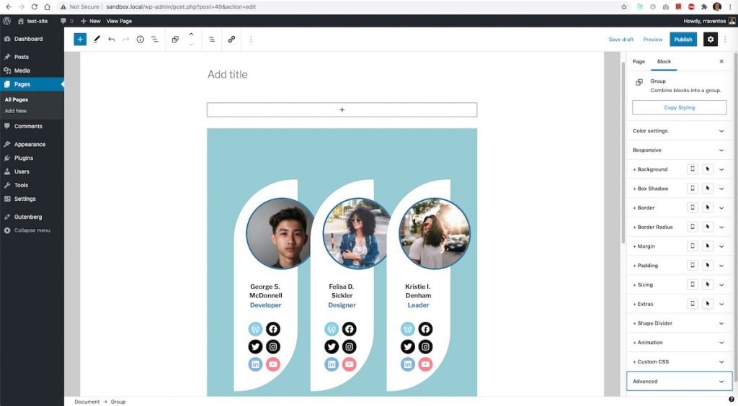Click the empty block appender plus box
This screenshot has height=406, width=738.
[342, 109]
